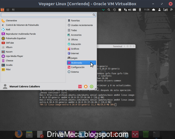Select the Todas category
Viewport: 175px width, 139px height.
[81, 30]
